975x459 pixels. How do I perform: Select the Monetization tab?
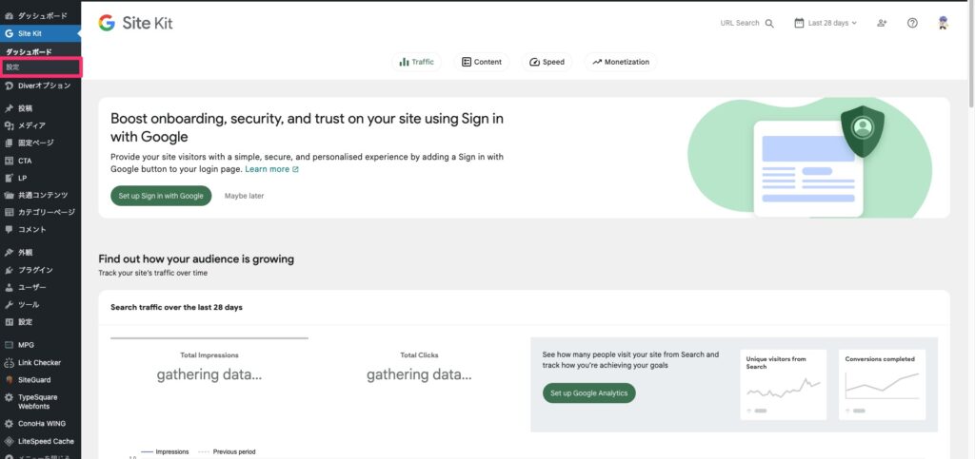click(621, 62)
